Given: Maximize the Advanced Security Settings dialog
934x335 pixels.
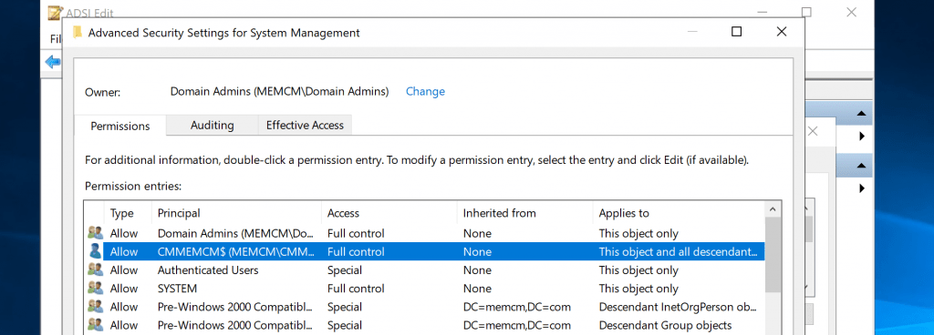Looking at the screenshot, I should [x=736, y=32].
